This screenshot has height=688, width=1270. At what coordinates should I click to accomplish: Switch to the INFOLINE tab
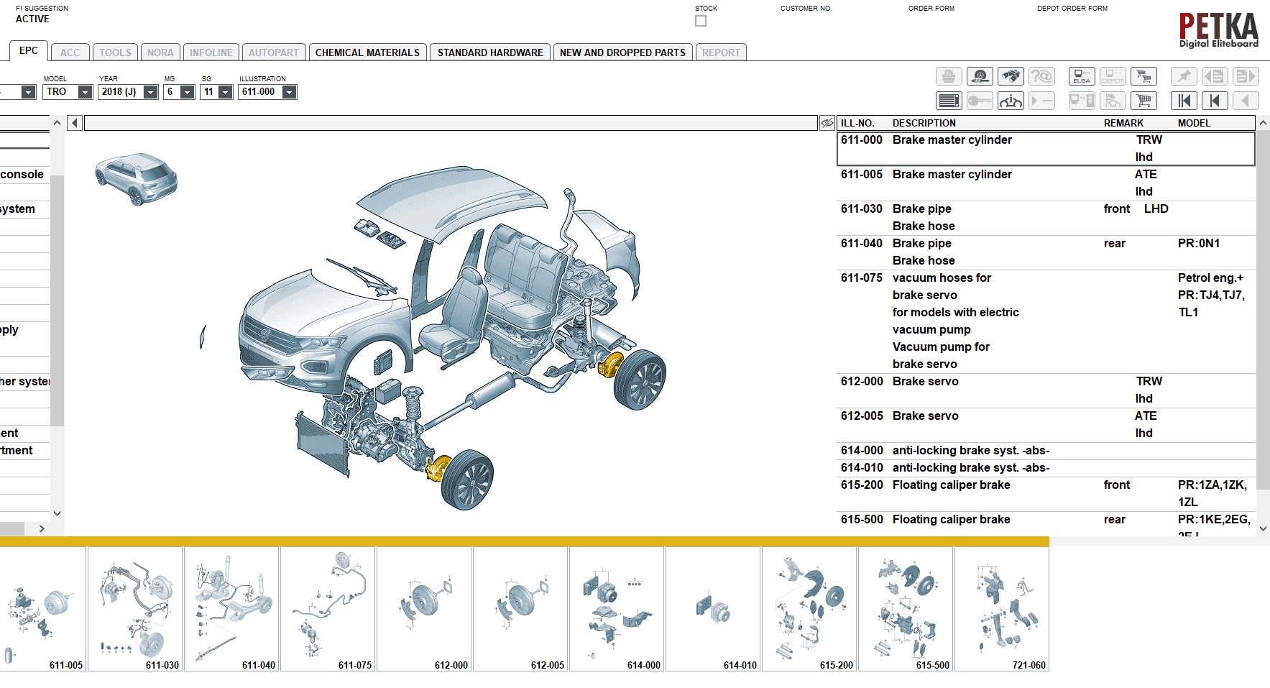(211, 52)
